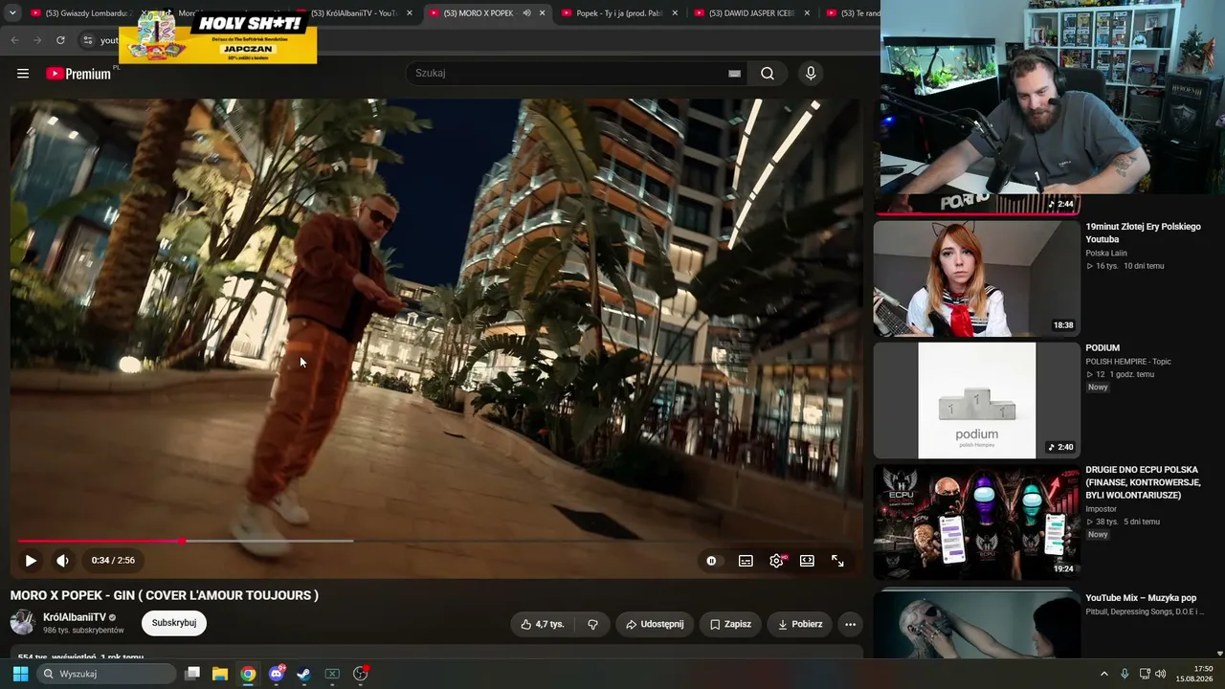This screenshot has height=689, width=1225.
Task: Subscribe with the Subskrybuj button
Action: (174, 623)
